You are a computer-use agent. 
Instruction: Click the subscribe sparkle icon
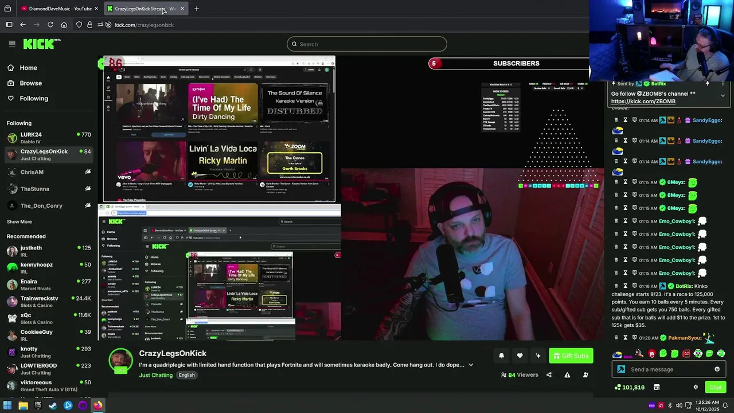point(538,356)
